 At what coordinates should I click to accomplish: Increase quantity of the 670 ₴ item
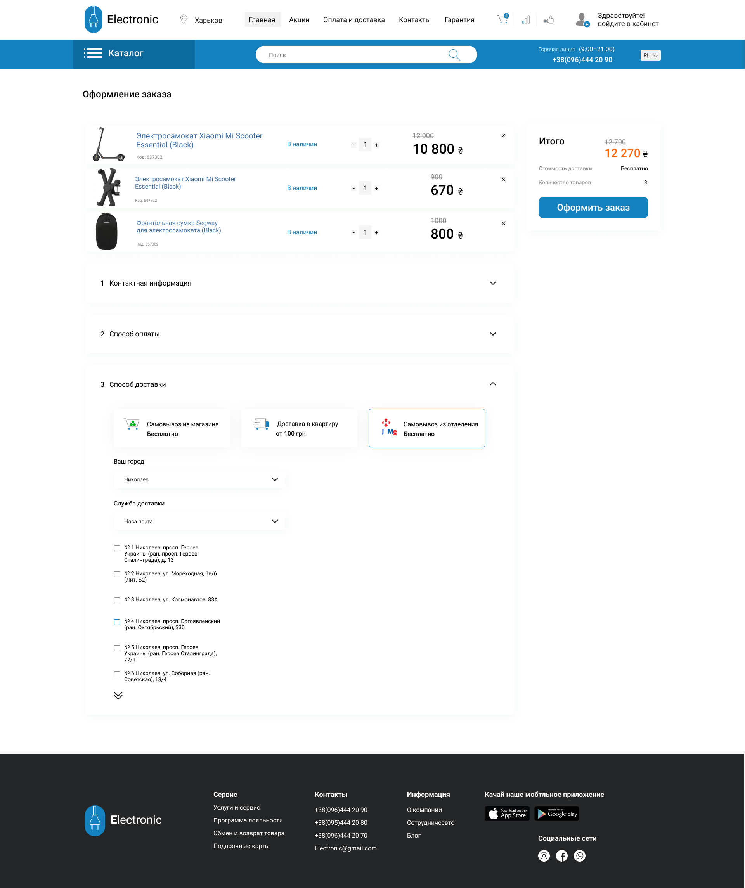click(x=376, y=189)
